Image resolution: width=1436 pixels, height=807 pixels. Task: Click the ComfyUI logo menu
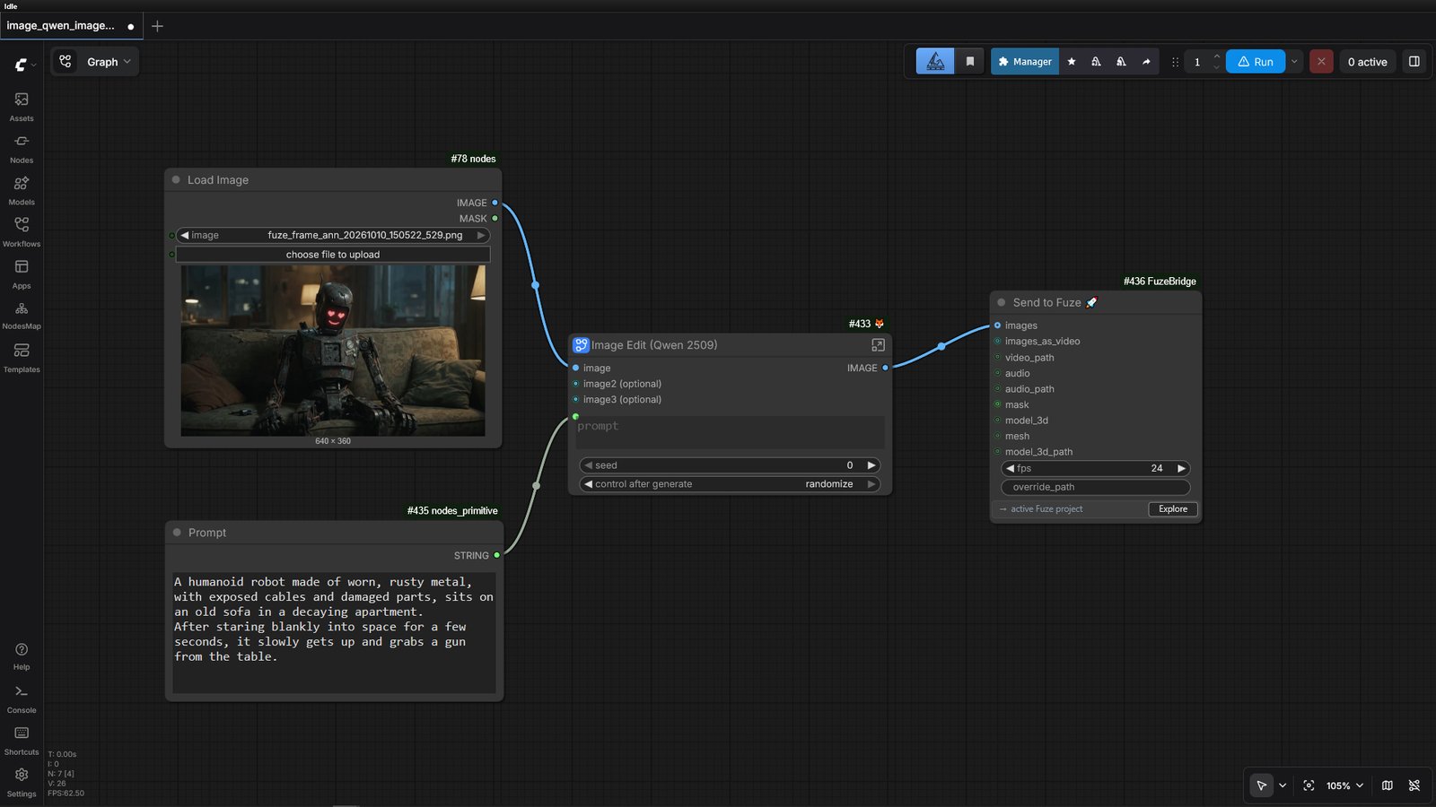[x=25, y=65]
